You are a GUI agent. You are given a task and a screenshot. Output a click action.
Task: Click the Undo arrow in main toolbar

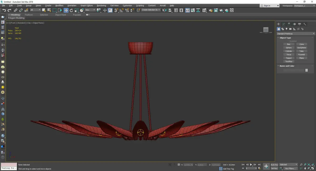point(4,10)
